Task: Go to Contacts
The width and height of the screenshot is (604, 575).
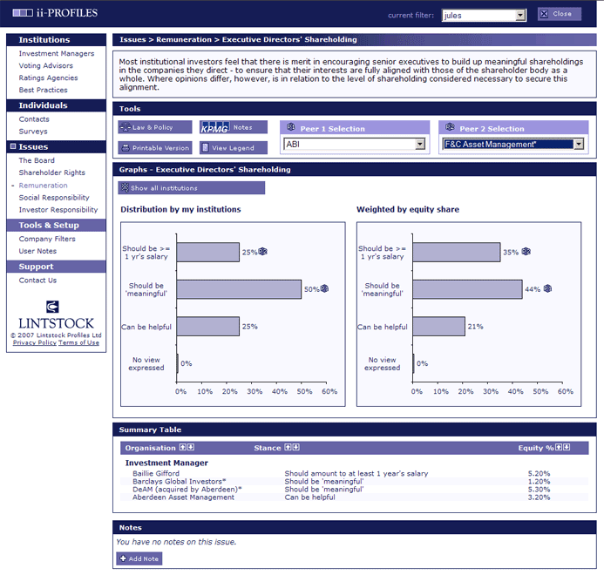Action: [x=34, y=119]
